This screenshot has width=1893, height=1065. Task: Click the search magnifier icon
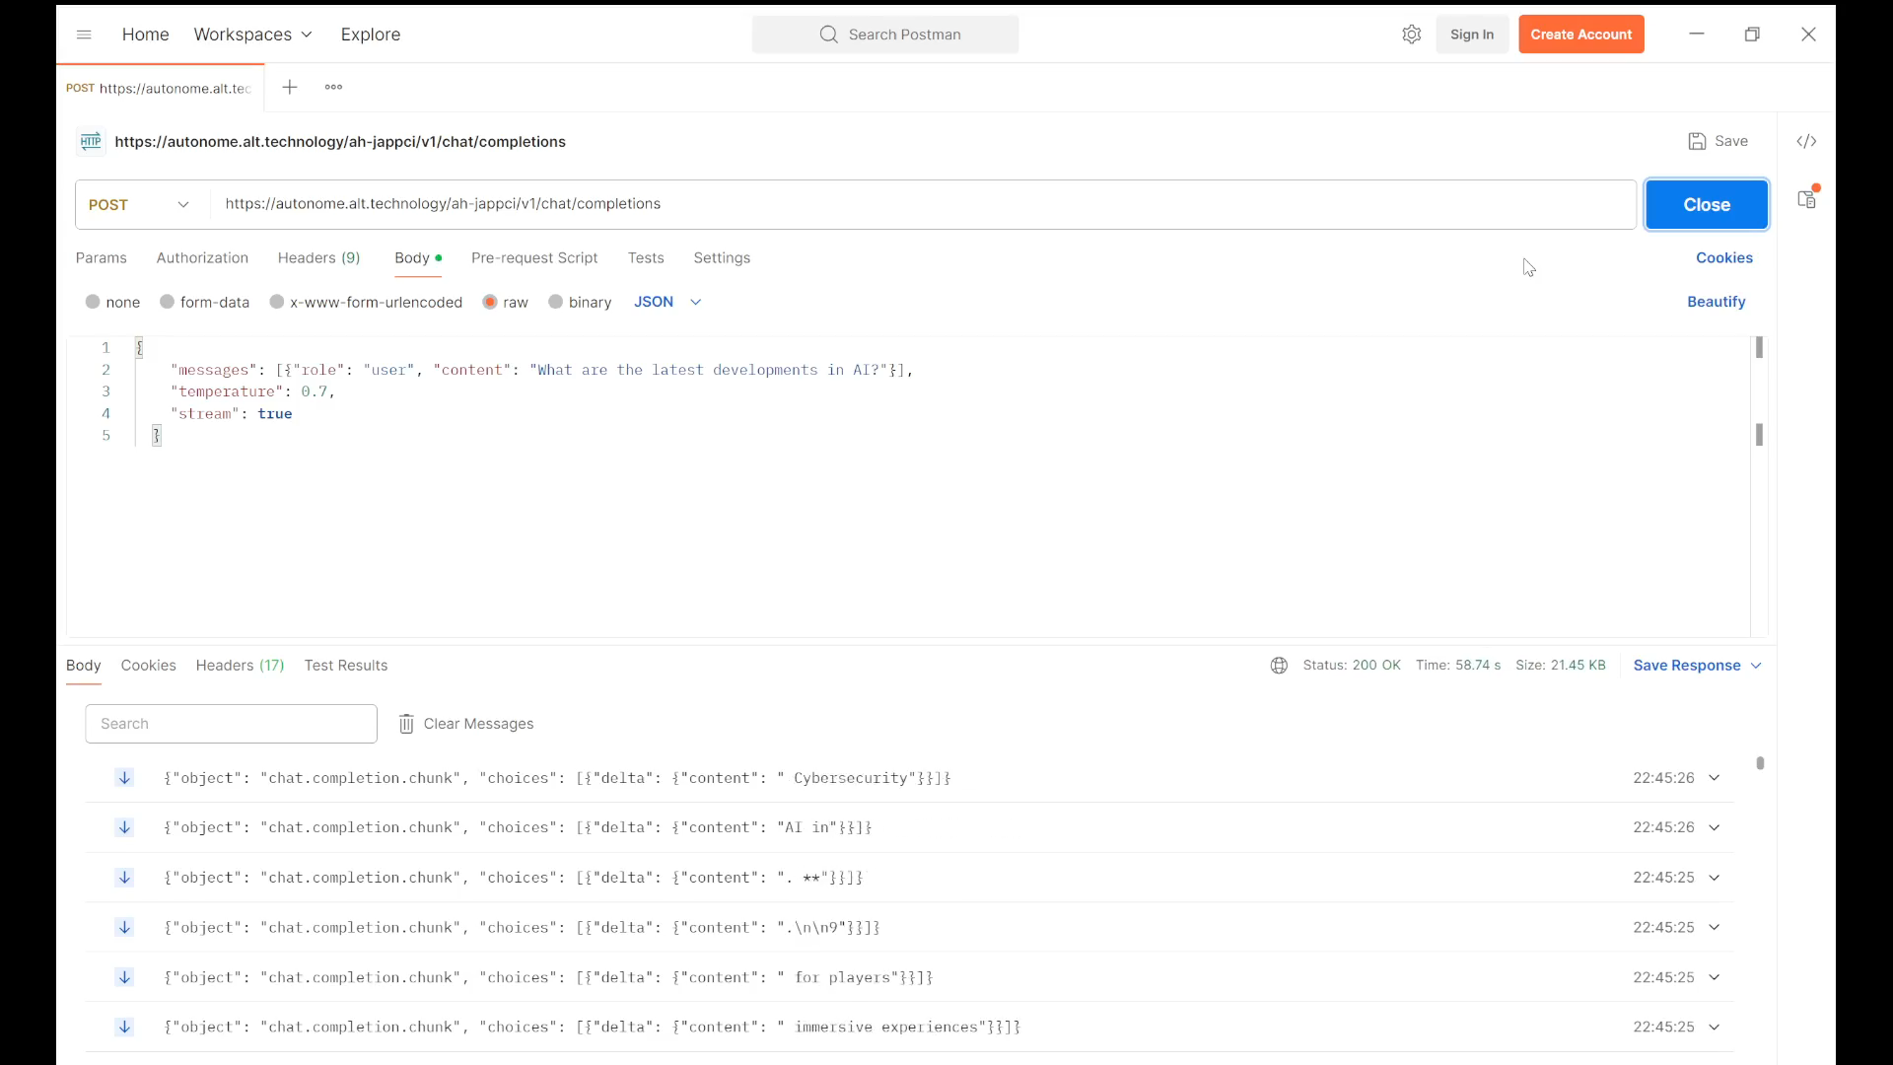828,35
